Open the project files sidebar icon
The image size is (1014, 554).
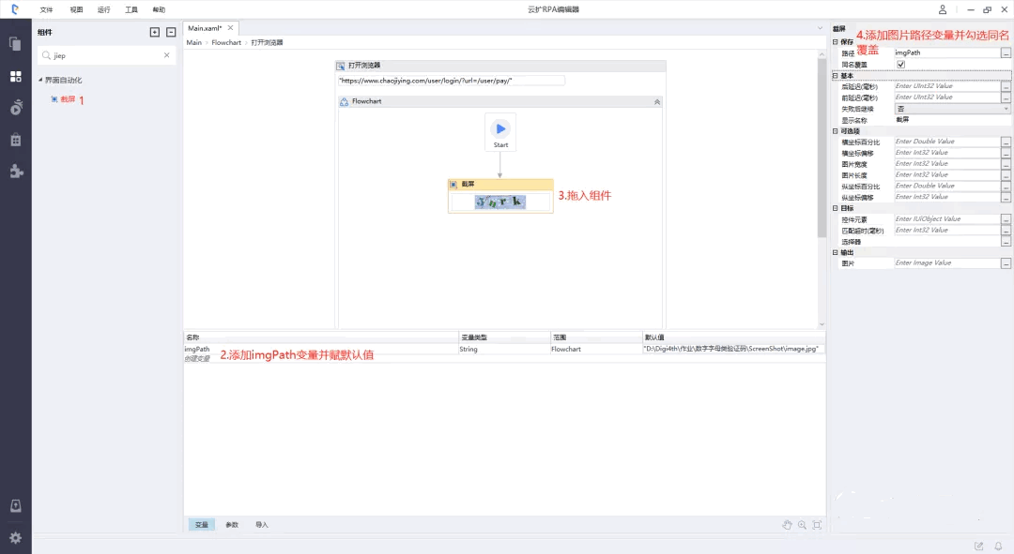(15, 43)
